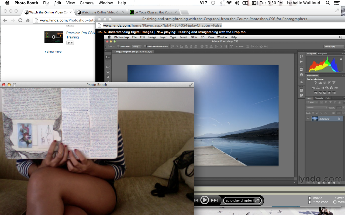Add a Brightness/Contrast adjustment

316,83
